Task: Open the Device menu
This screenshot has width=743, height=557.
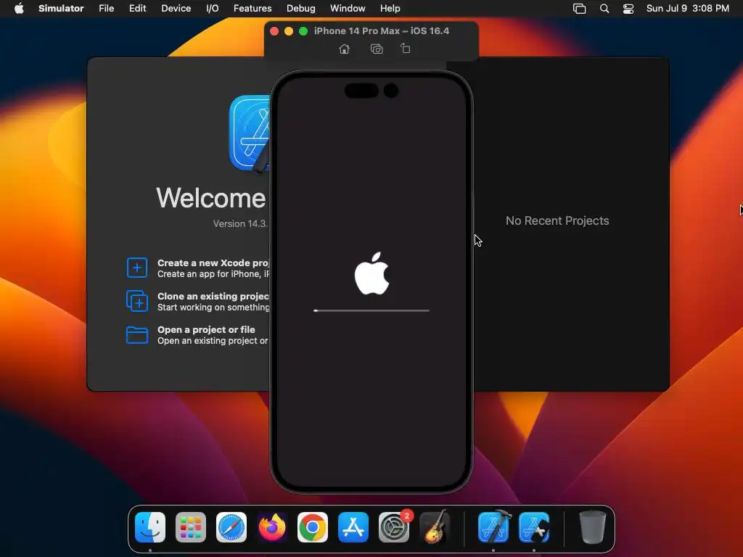Action: point(176,8)
